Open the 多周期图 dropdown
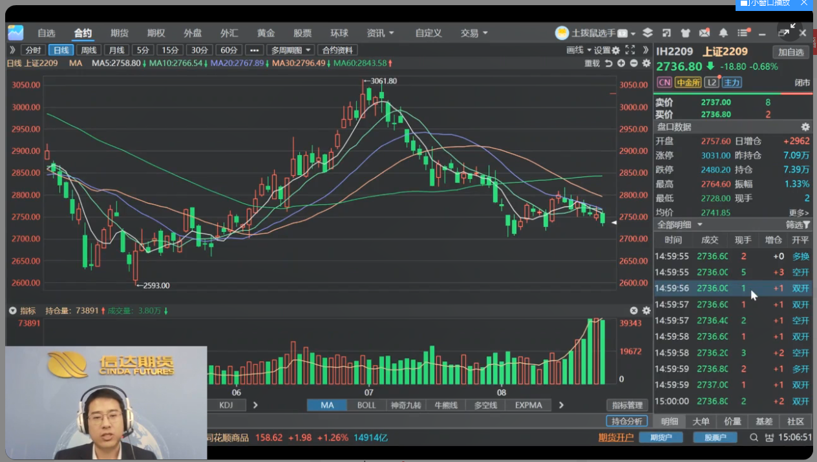Viewport: 817px width, 462px height. coord(291,50)
